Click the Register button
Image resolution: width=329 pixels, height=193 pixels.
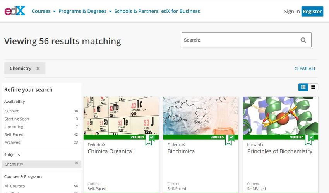(312, 11)
